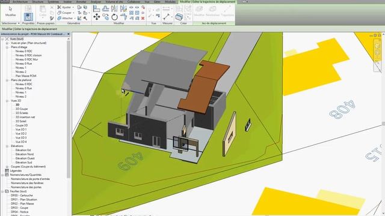The width and height of the screenshot is (385, 216).
Task: Open the Plan Masse PCMI view
Action: (x=26, y=76)
